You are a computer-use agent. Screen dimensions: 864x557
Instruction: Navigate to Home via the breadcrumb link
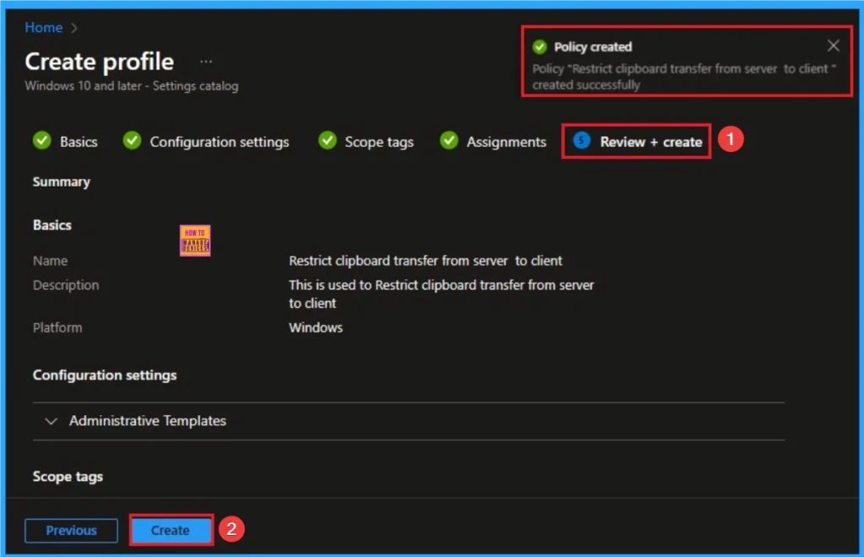tap(43, 27)
